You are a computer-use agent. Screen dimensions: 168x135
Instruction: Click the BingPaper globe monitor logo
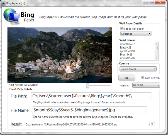12,17
